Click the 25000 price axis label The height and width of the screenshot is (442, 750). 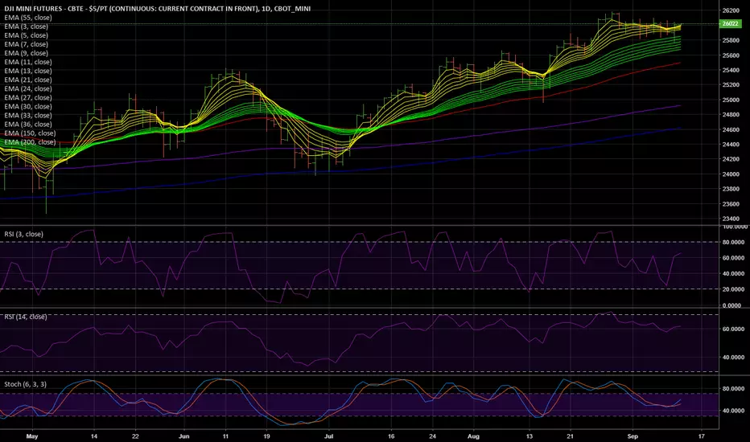(731, 100)
